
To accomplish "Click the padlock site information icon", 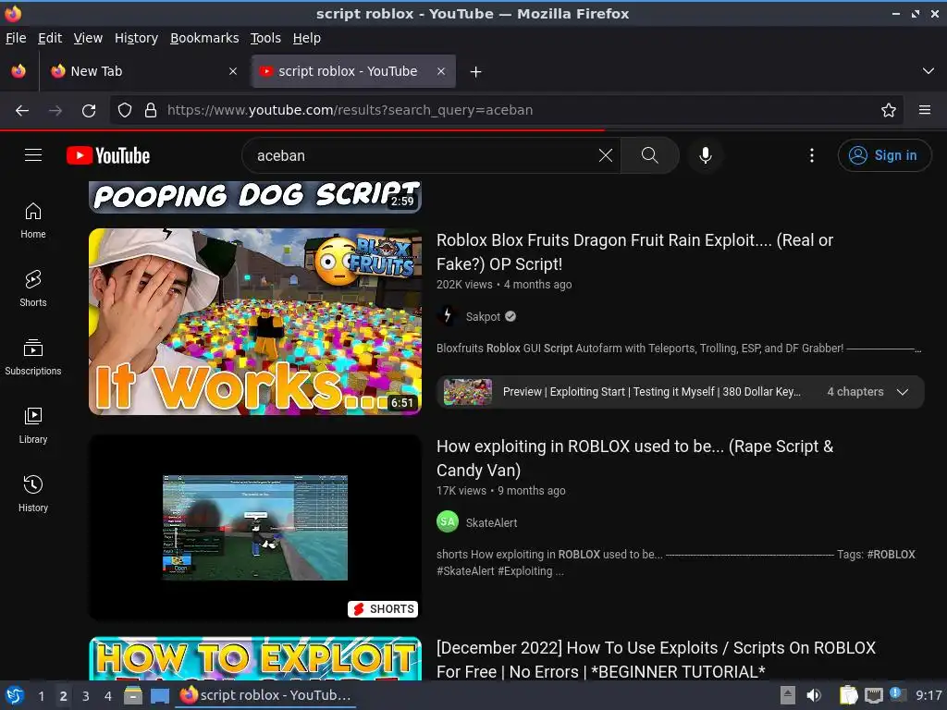I will point(151,111).
